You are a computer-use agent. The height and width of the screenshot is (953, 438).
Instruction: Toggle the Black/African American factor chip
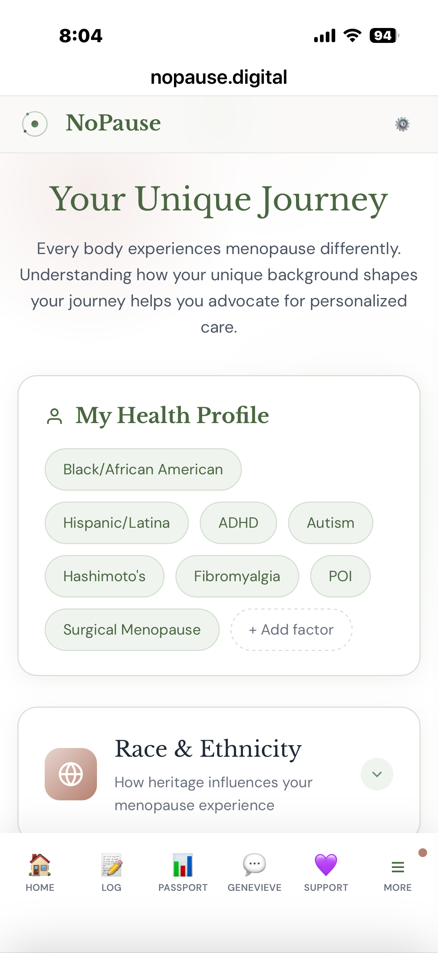tap(143, 469)
